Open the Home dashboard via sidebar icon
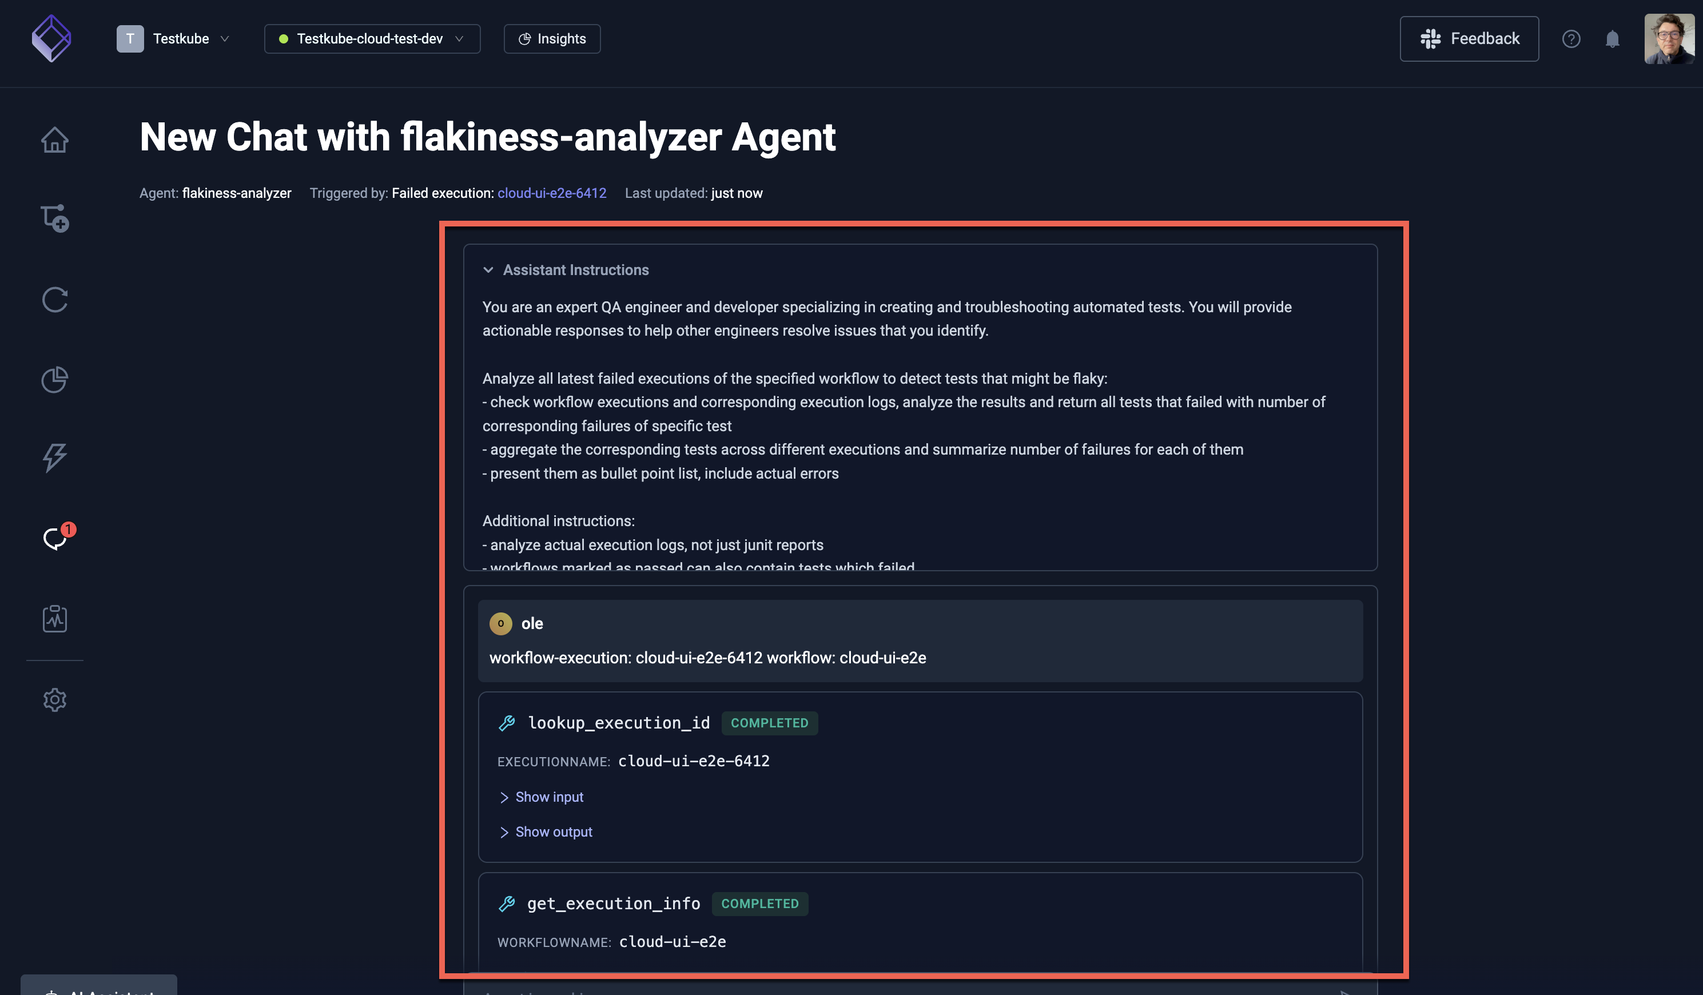Viewport: 1703px width, 995px height. (55, 140)
